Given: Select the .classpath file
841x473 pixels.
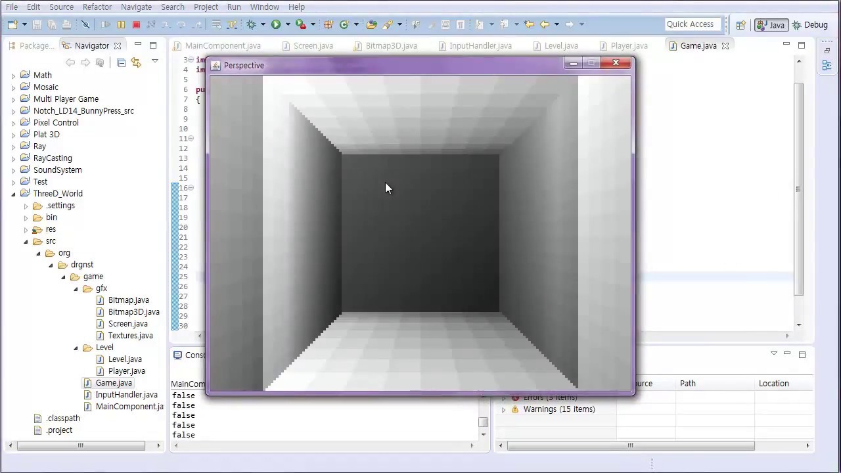Looking at the screenshot, I should (x=63, y=418).
